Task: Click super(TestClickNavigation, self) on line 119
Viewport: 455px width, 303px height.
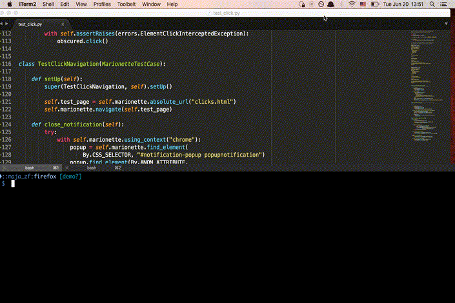Action: click(94, 86)
